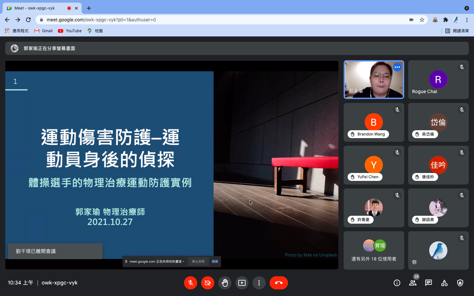Open reading list 閱讀清單
Viewport: 474px width, 296px height.
(457, 31)
